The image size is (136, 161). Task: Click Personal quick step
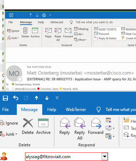[102, 34]
